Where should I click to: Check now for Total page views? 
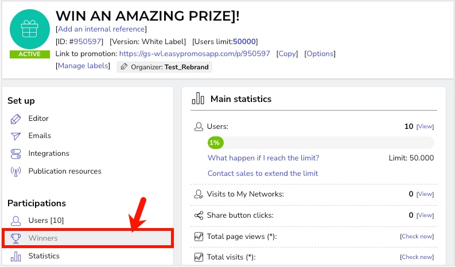[417, 237]
